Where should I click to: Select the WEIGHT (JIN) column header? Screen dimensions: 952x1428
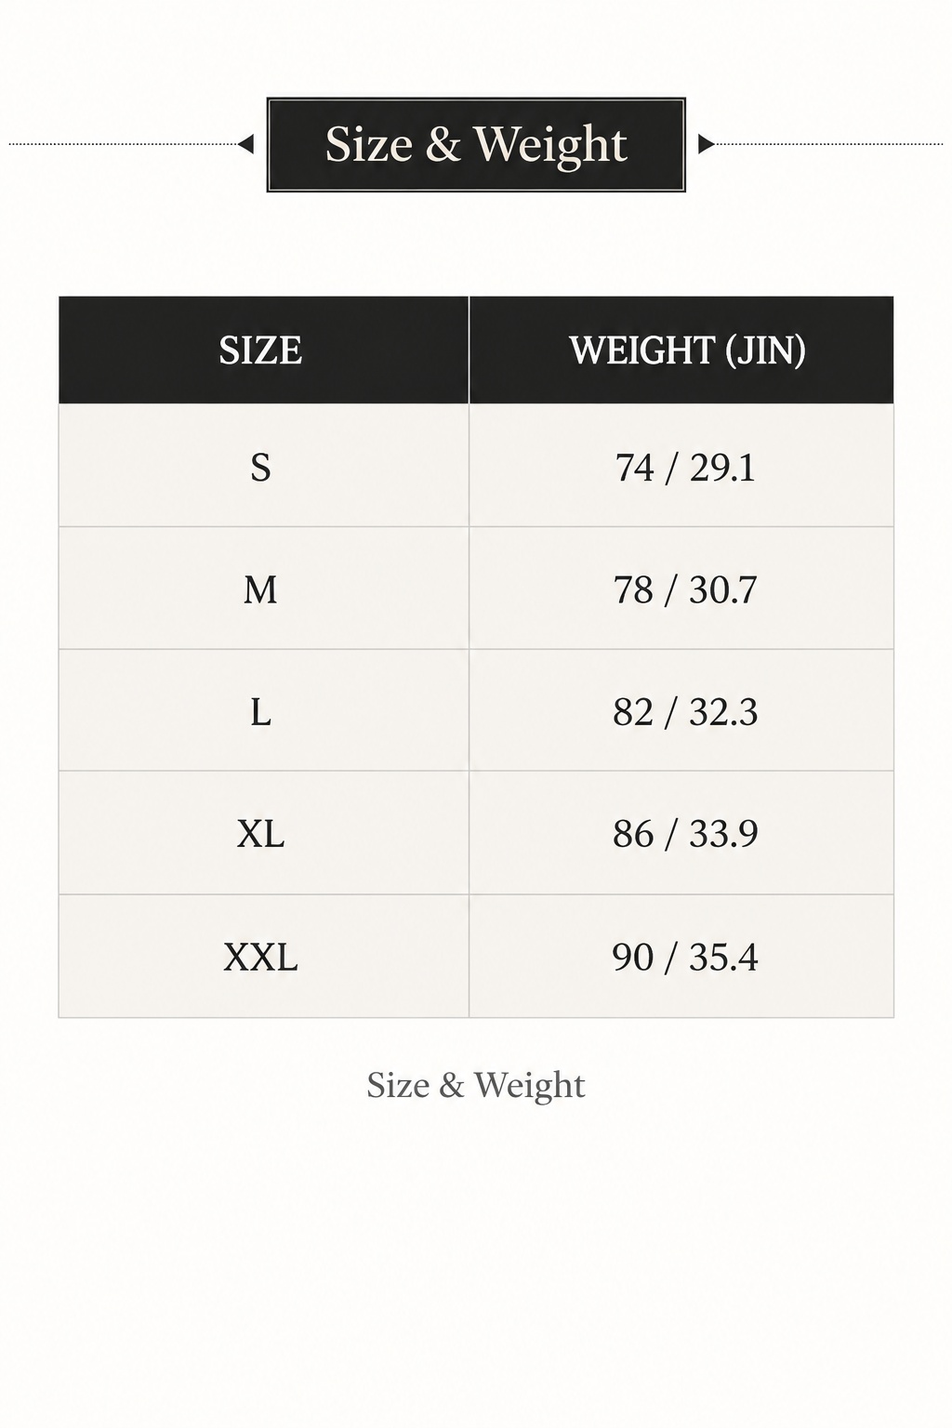pos(681,350)
